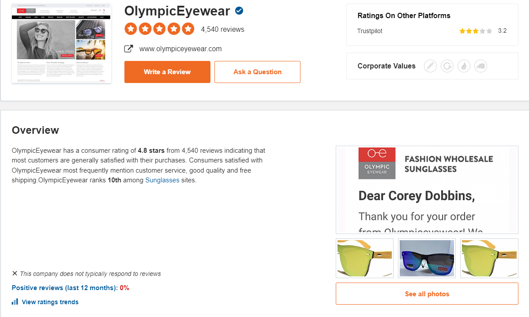Click the fist corporate value icon
529x317 pixels.
(x=480, y=66)
